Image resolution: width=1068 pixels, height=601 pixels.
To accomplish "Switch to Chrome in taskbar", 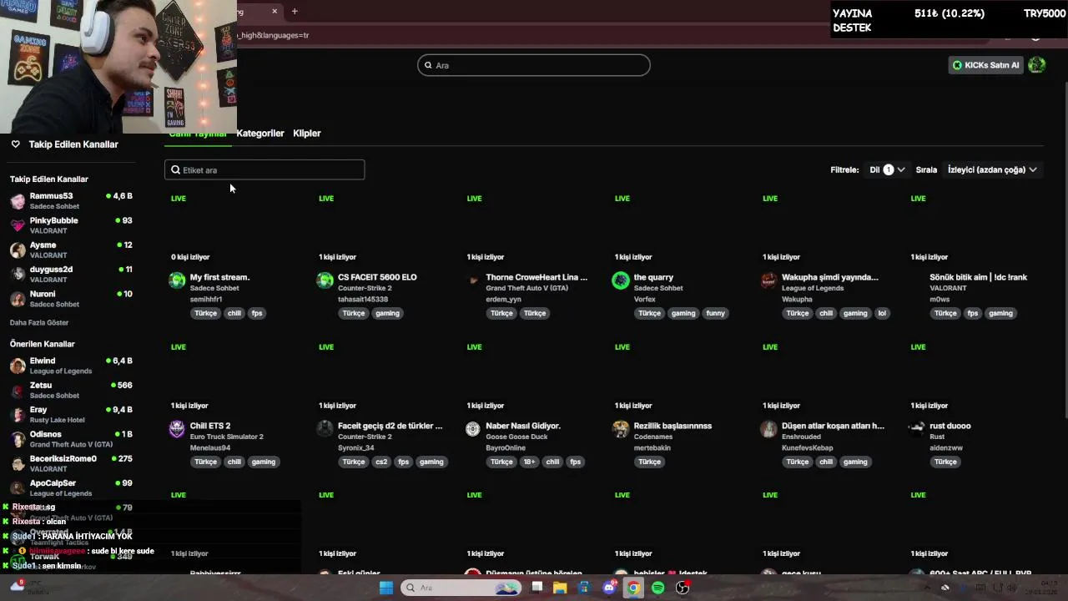I will pyautogui.click(x=633, y=588).
